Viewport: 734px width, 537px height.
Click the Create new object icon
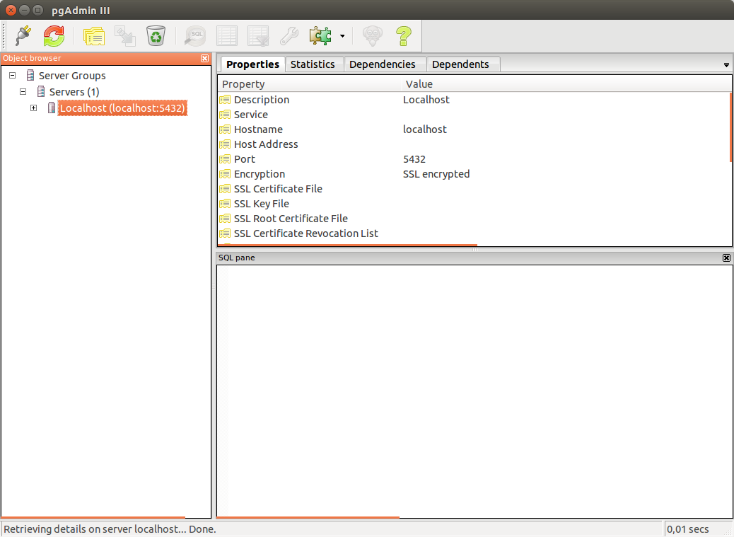125,36
